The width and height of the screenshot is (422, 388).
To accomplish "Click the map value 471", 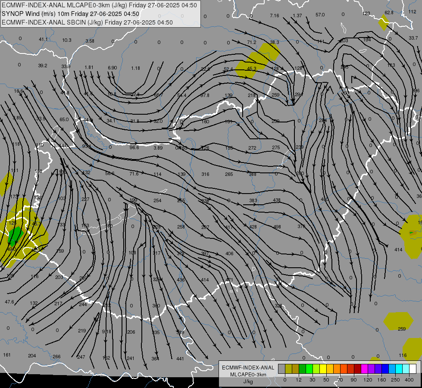I will [x=229, y=280].
